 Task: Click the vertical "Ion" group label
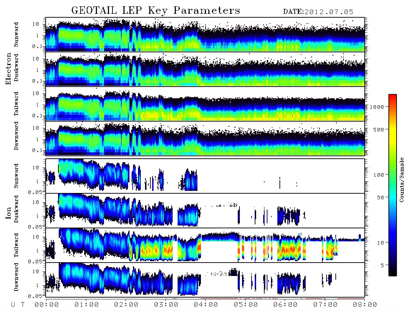8,213
